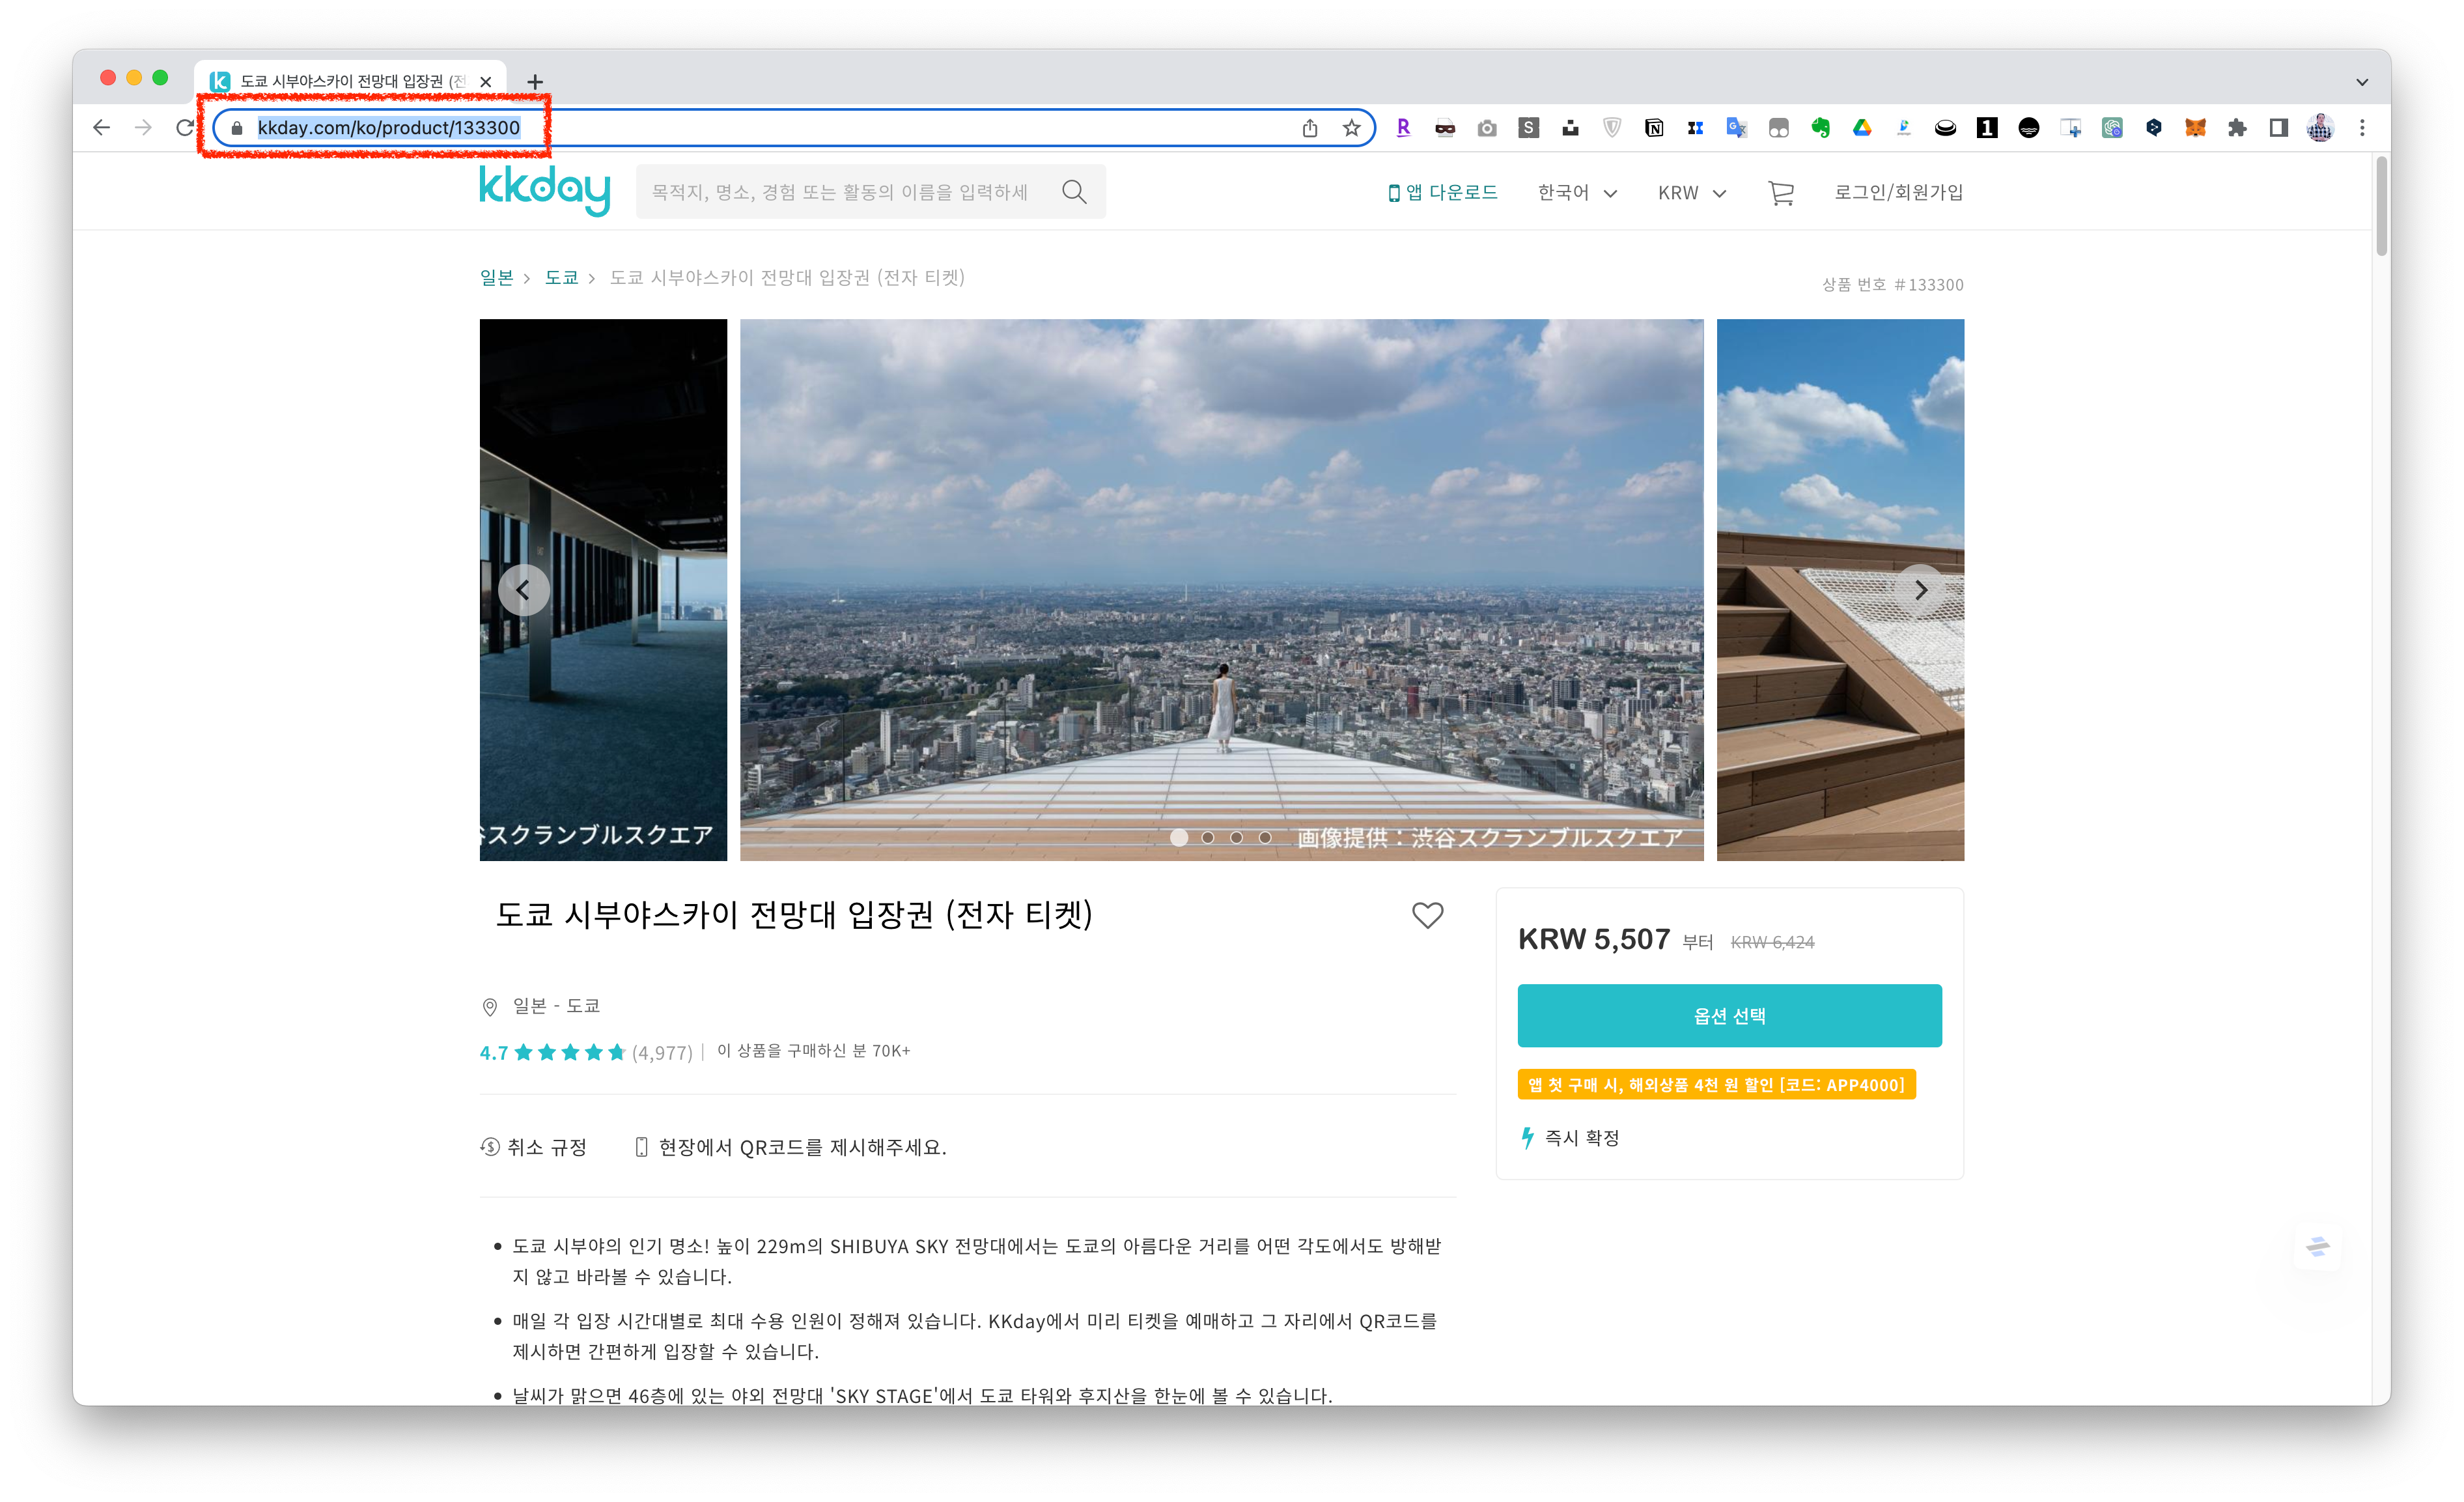Viewport: 2464px width, 1502px height.
Task: Open the Notion web clipper extension
Action: tap(1654, 128)
